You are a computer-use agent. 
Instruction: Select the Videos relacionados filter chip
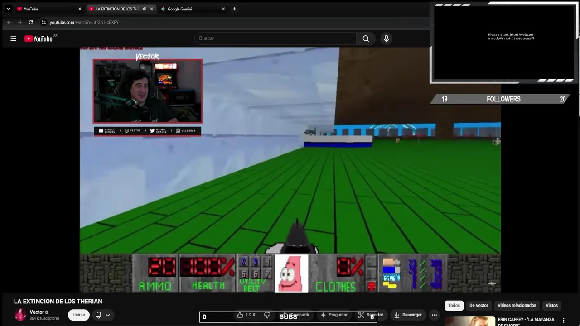517,305
